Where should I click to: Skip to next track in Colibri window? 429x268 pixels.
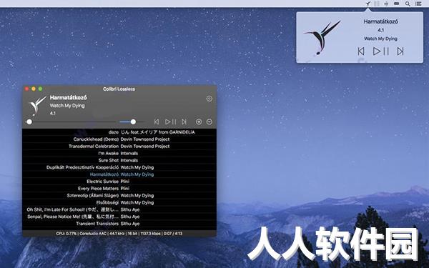pos(184,121)
